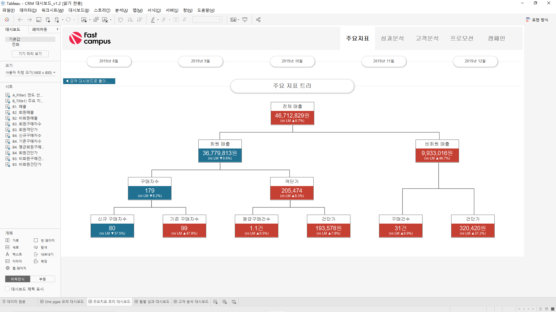Open the refresh dropdown arrow
The height and width of the screenshot is (312, 556).
(74, 20)
